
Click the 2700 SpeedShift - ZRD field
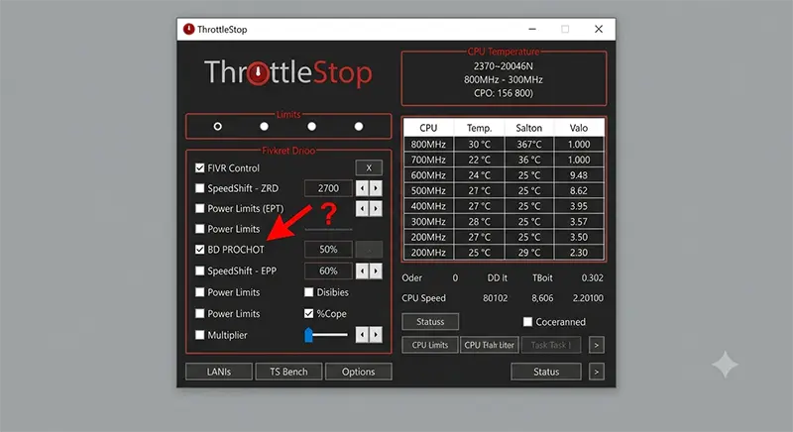pyautogui.click(x=328, y=188)
